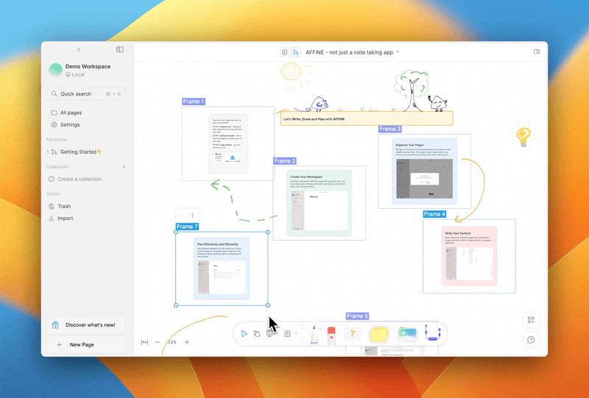The height and width of the screenshot is (398, 589).
Task: Select the Connector tool
Action: [432, 333]
